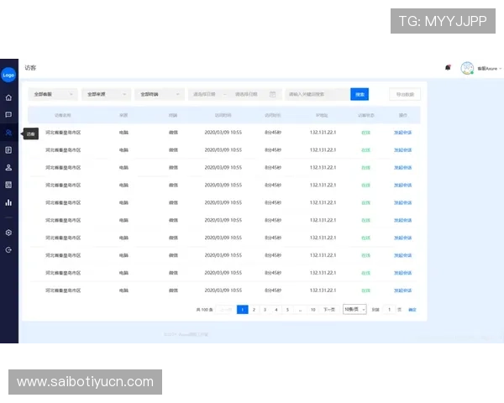This screenshot has width=504, height=403.
Task: Select the visitors (访客) sidebar icon
Action: pyautogui.click(x=8, y=133)
